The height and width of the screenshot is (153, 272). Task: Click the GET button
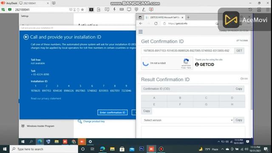tap(239, 51)
